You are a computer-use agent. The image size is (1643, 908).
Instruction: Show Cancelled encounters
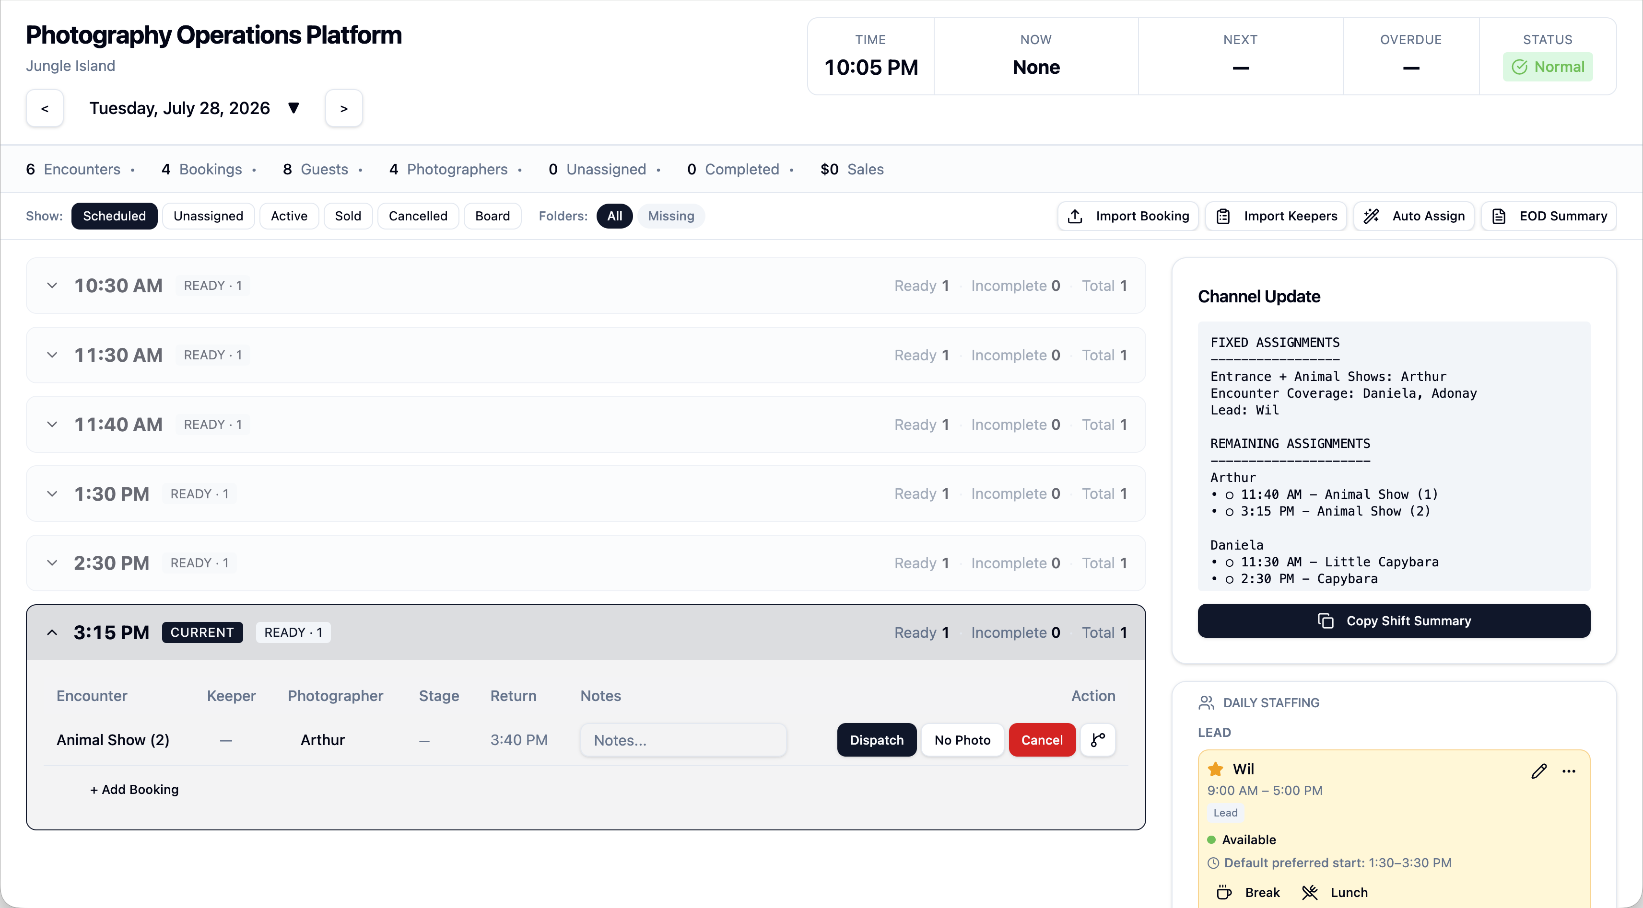click(x=418, y=216)
